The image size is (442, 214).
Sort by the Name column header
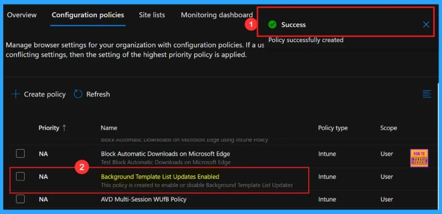(x=109, y=128)
